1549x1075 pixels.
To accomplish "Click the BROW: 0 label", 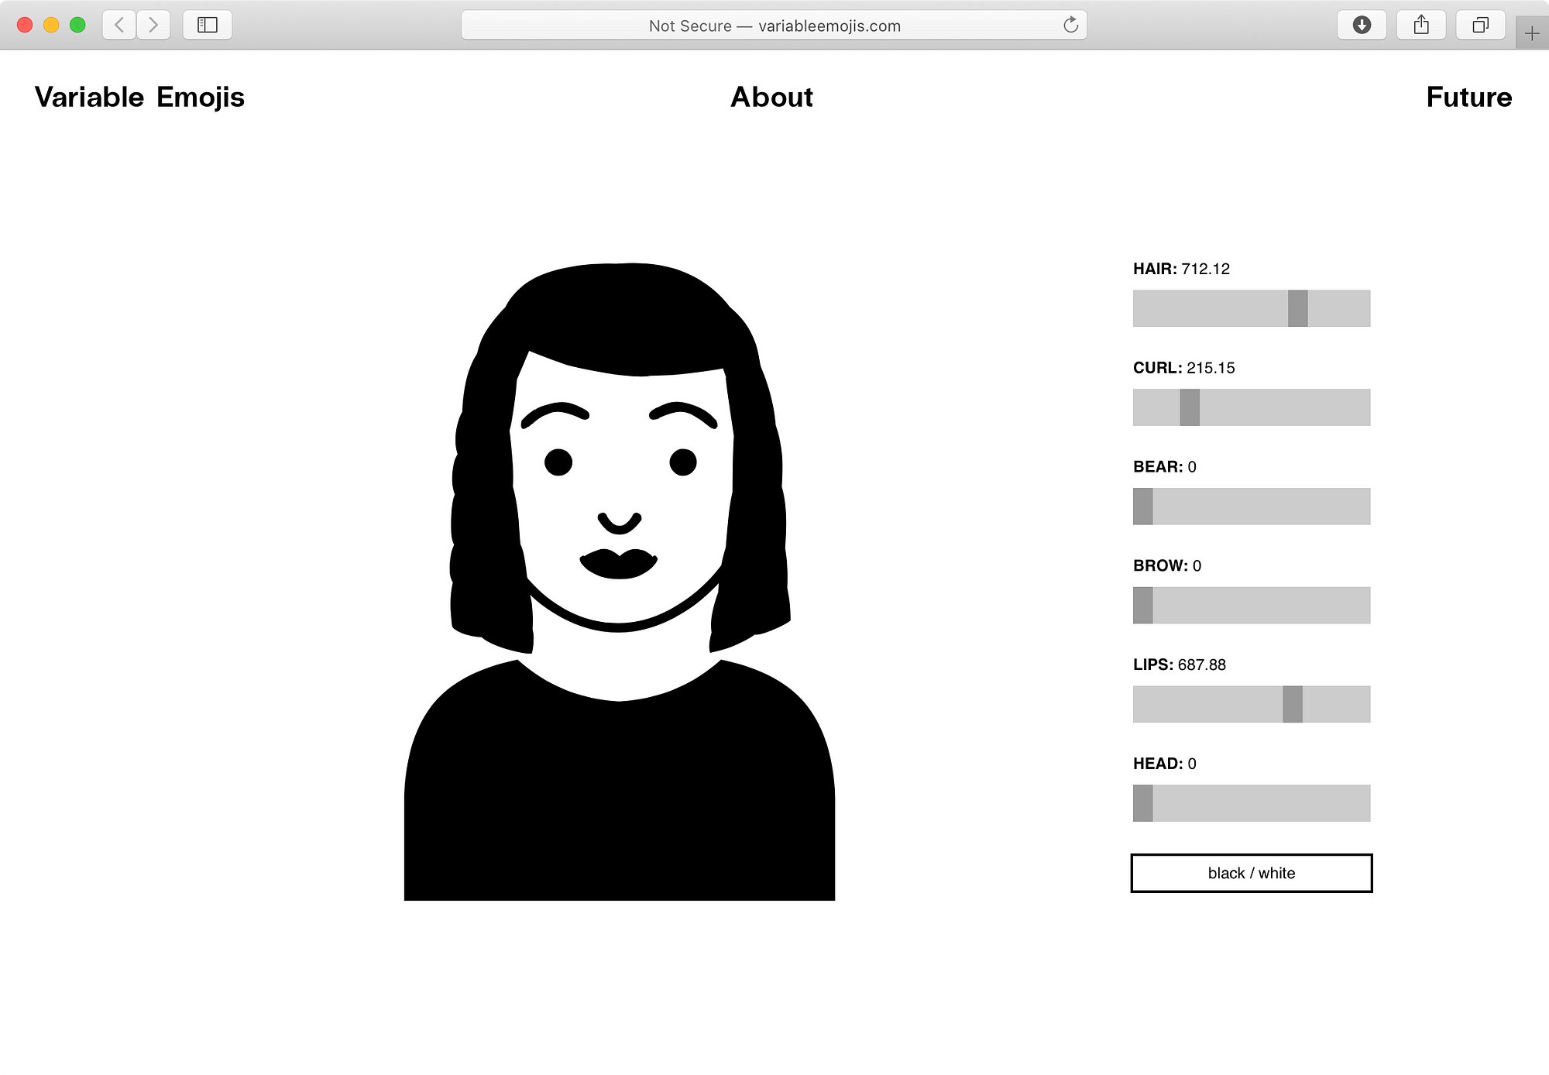I will point(1167,566).
